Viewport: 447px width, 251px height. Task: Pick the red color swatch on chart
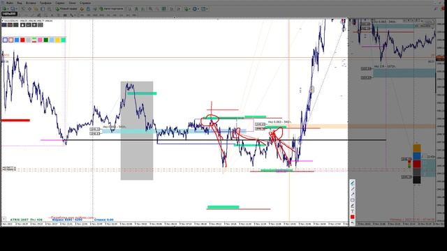pos(22,40)
